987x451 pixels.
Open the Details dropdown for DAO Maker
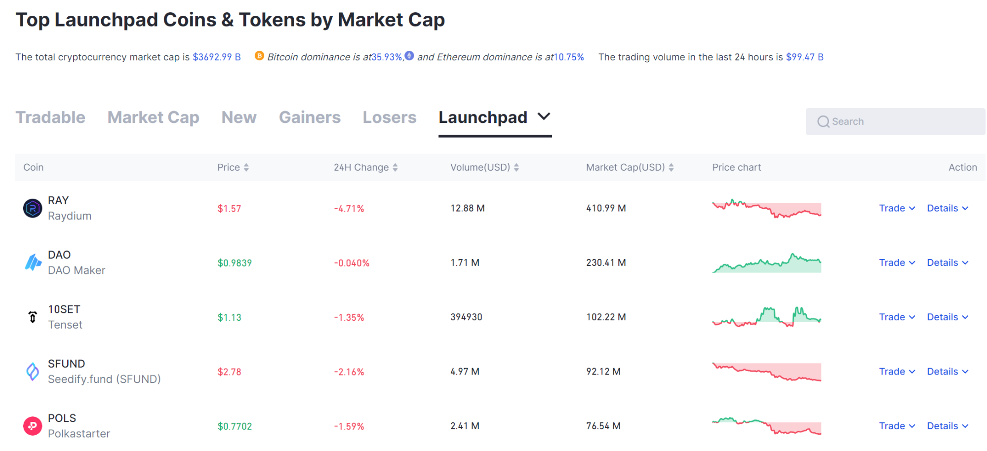pos(947,262)
